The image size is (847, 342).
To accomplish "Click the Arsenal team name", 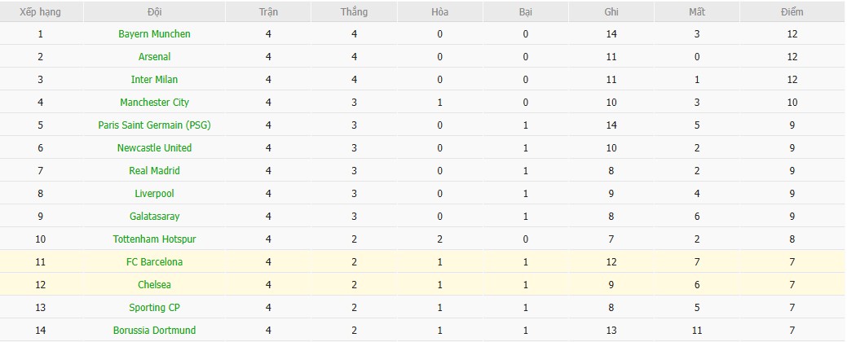I will tap(154, 57).
